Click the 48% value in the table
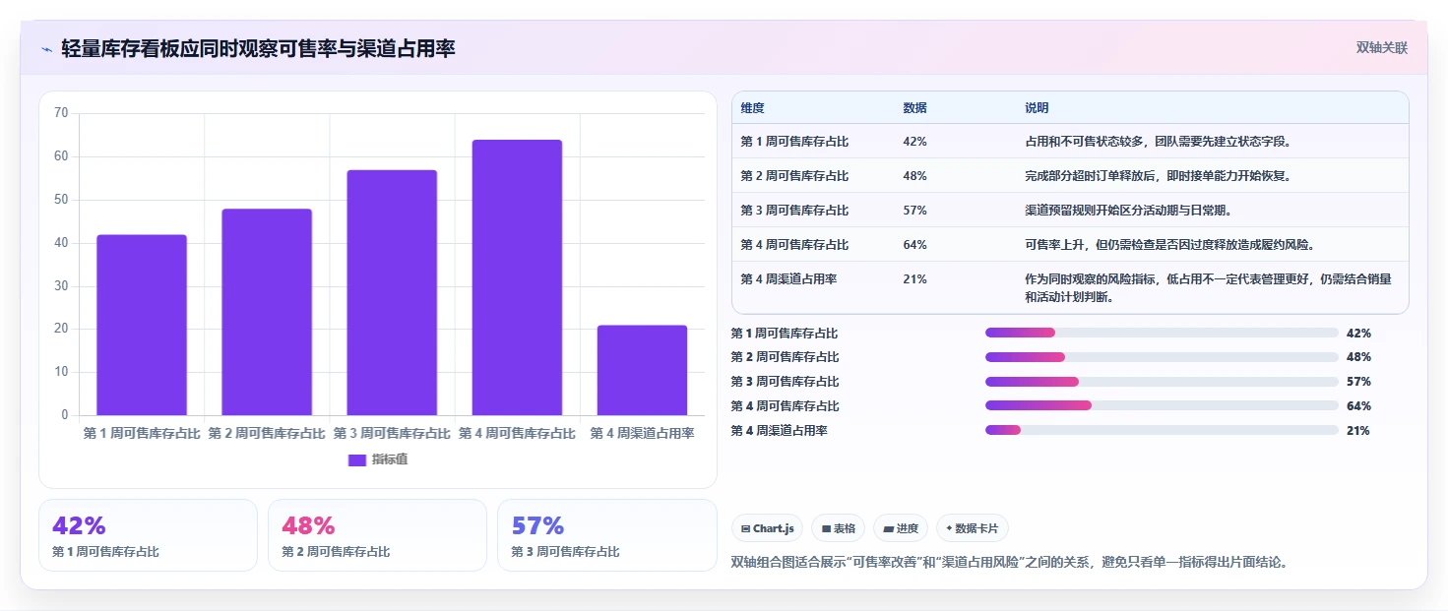Viewport: 1448px width, 611px height. click(914, 176)
